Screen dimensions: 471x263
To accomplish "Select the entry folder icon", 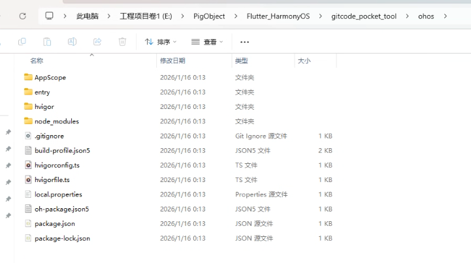I will tap(28, 91).
